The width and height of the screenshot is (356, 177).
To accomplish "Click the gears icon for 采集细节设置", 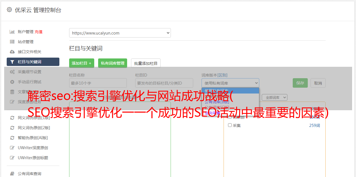I will [x=12, y=72].
